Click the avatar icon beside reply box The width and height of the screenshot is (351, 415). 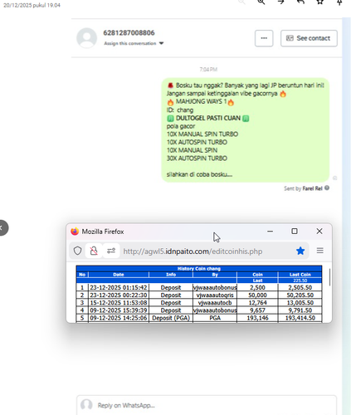86,405
